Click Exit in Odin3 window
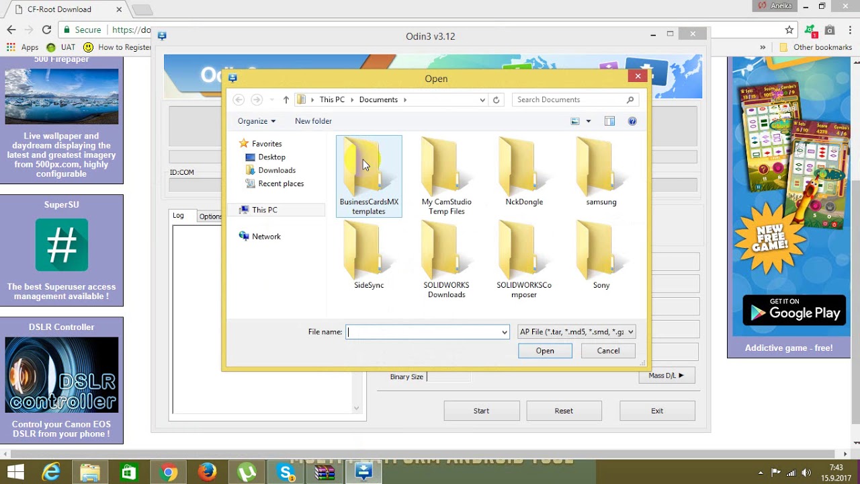Viewport: 860px width, 484px height. [657, 411]
